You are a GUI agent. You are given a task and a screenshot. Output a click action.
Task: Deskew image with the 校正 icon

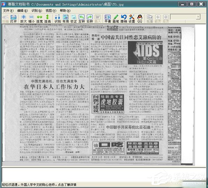coord(74,19)
